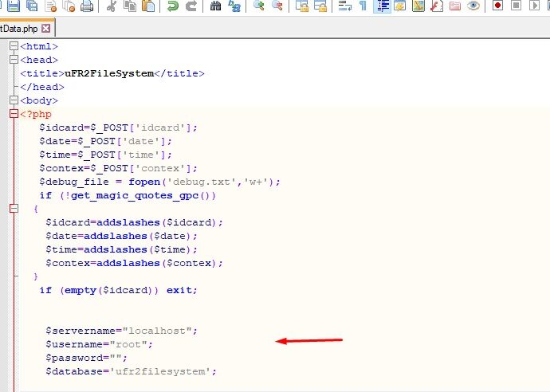Open the Function List panel icon
This screenshot has width=550, height=392.
pyautogui.click(x=436, y=6)
